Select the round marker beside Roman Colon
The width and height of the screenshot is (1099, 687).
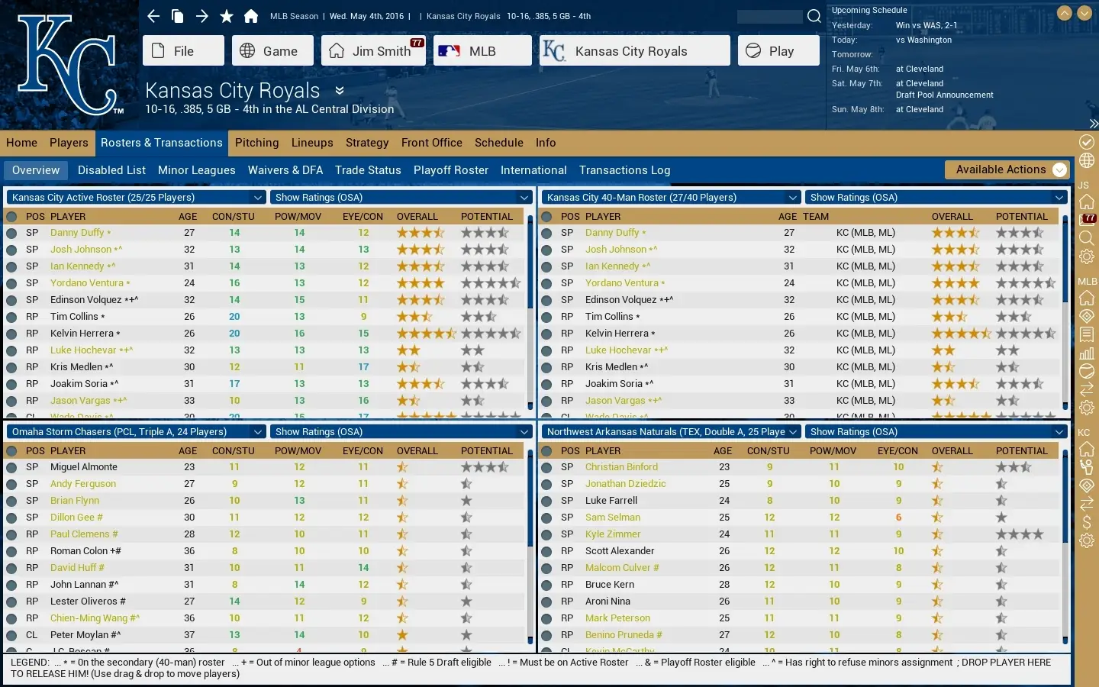pos(11,551)
